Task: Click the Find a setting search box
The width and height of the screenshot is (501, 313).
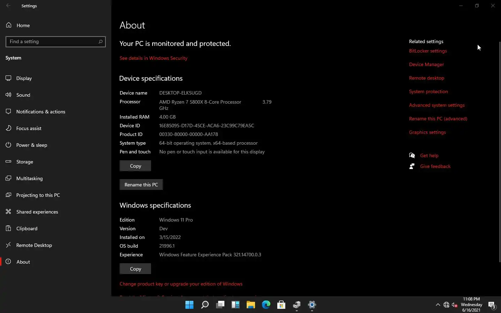Action: (x=56, y=41)
